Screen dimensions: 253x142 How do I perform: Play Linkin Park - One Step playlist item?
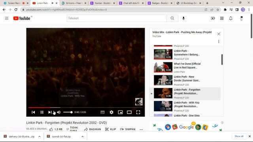(x=185, y=115)
